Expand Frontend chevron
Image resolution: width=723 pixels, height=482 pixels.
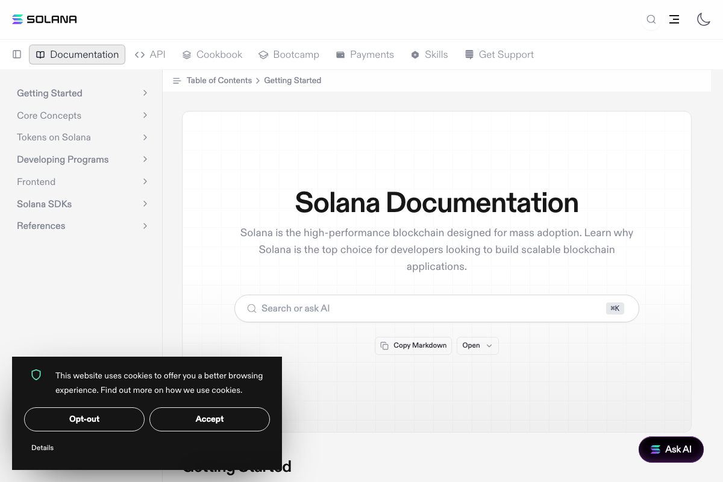click(x=145, y=181)
